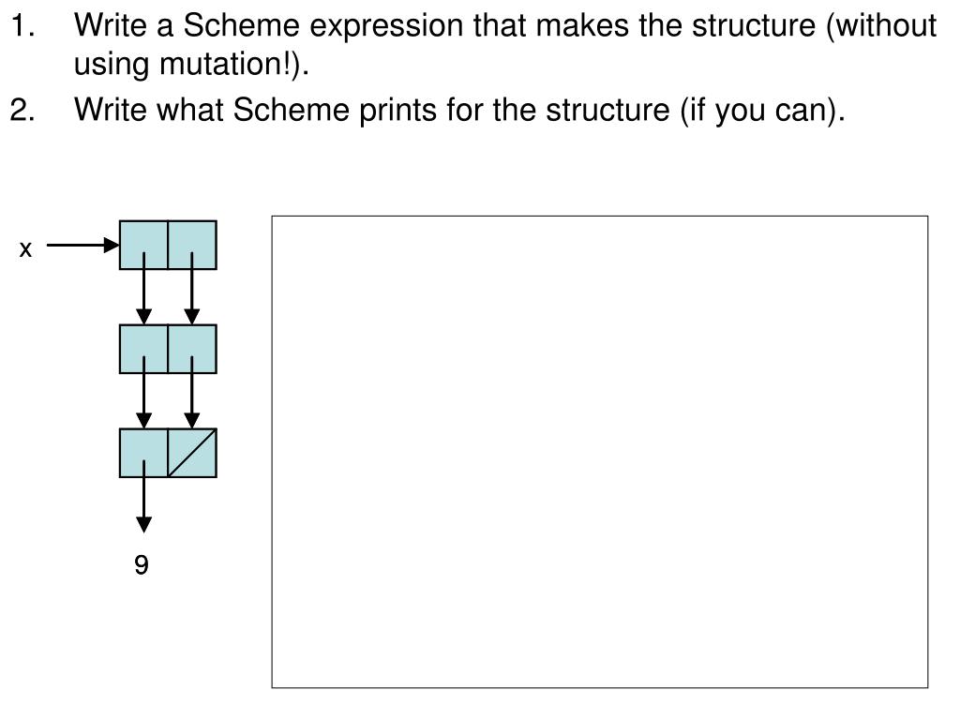Click the top-left car cell of x
This screenshot has width=960, height=720.
(143, 245)
